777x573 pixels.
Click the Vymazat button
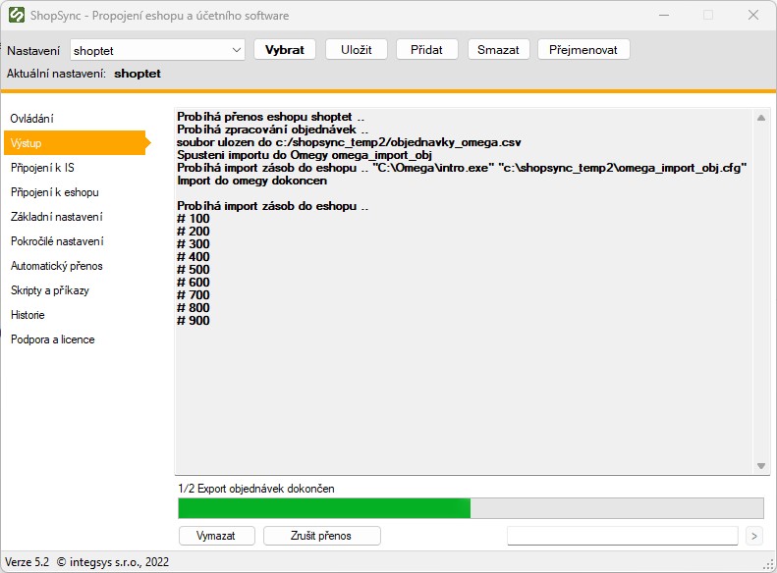pos(216,536)
